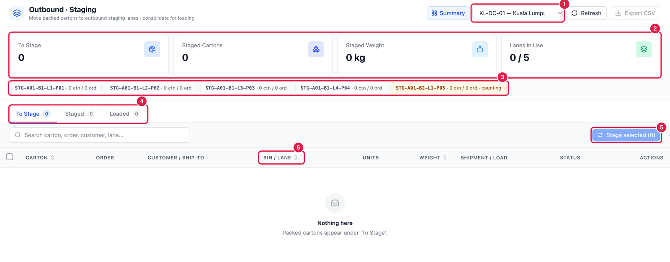Click the Units column header

click(371, 158)
